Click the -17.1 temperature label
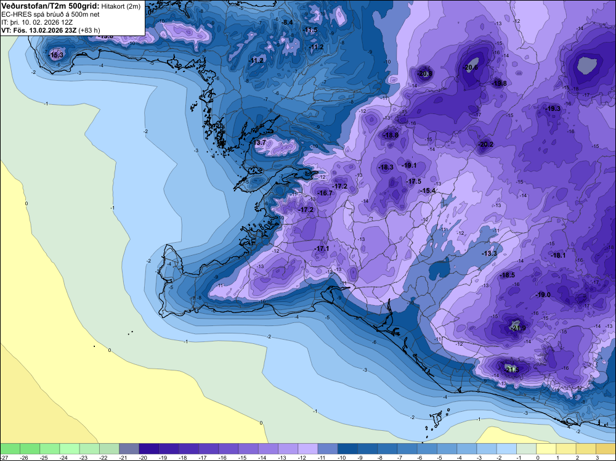Image resolution: width=616 pixels, height=461 pixels. pos(322,248)
